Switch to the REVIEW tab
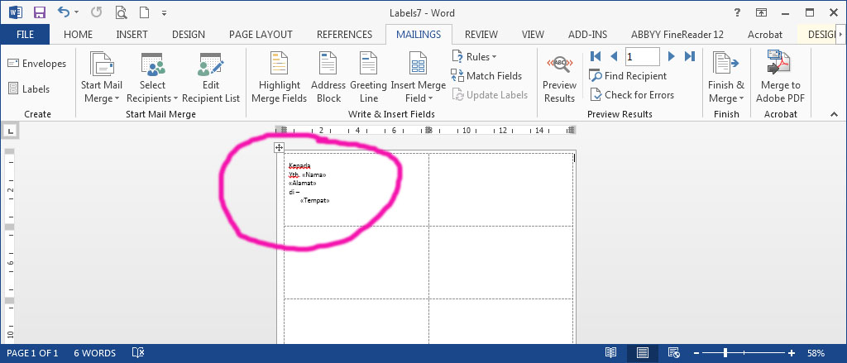The height and width of the screenshot is (363, 847). [x=481, y=35]
